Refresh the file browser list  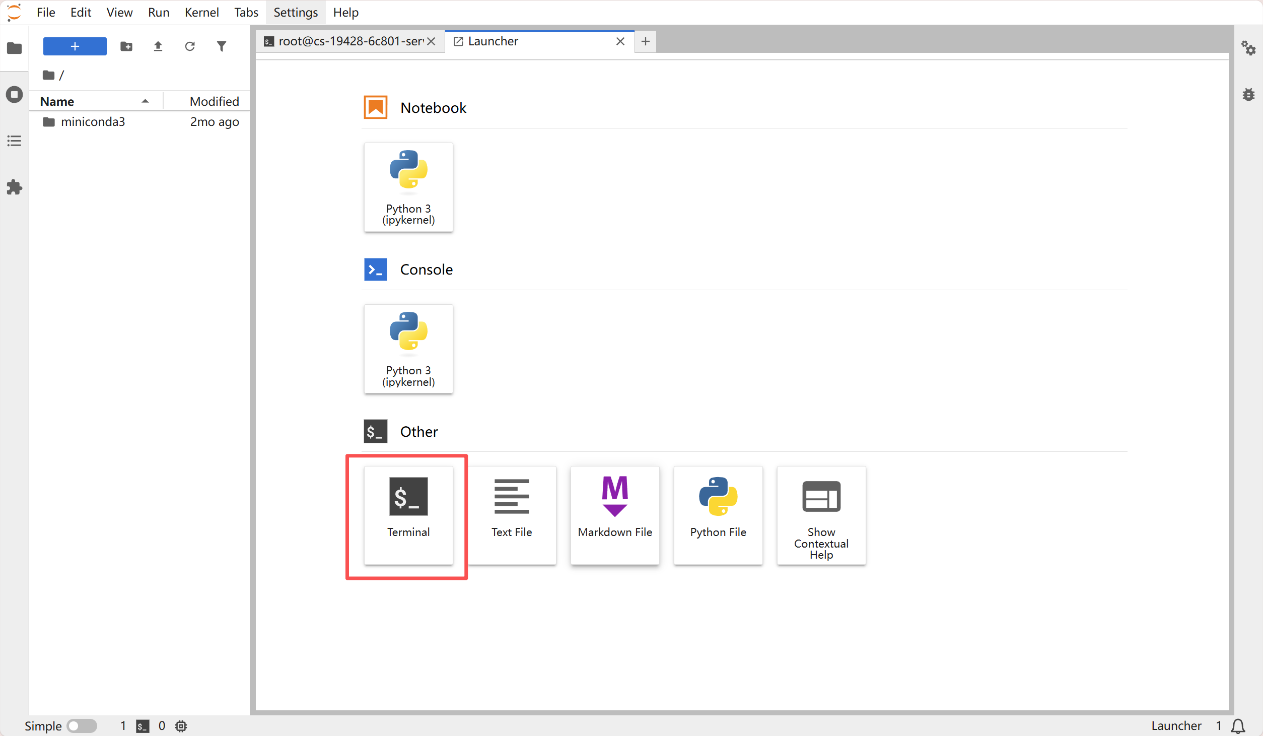coord(190,46)
